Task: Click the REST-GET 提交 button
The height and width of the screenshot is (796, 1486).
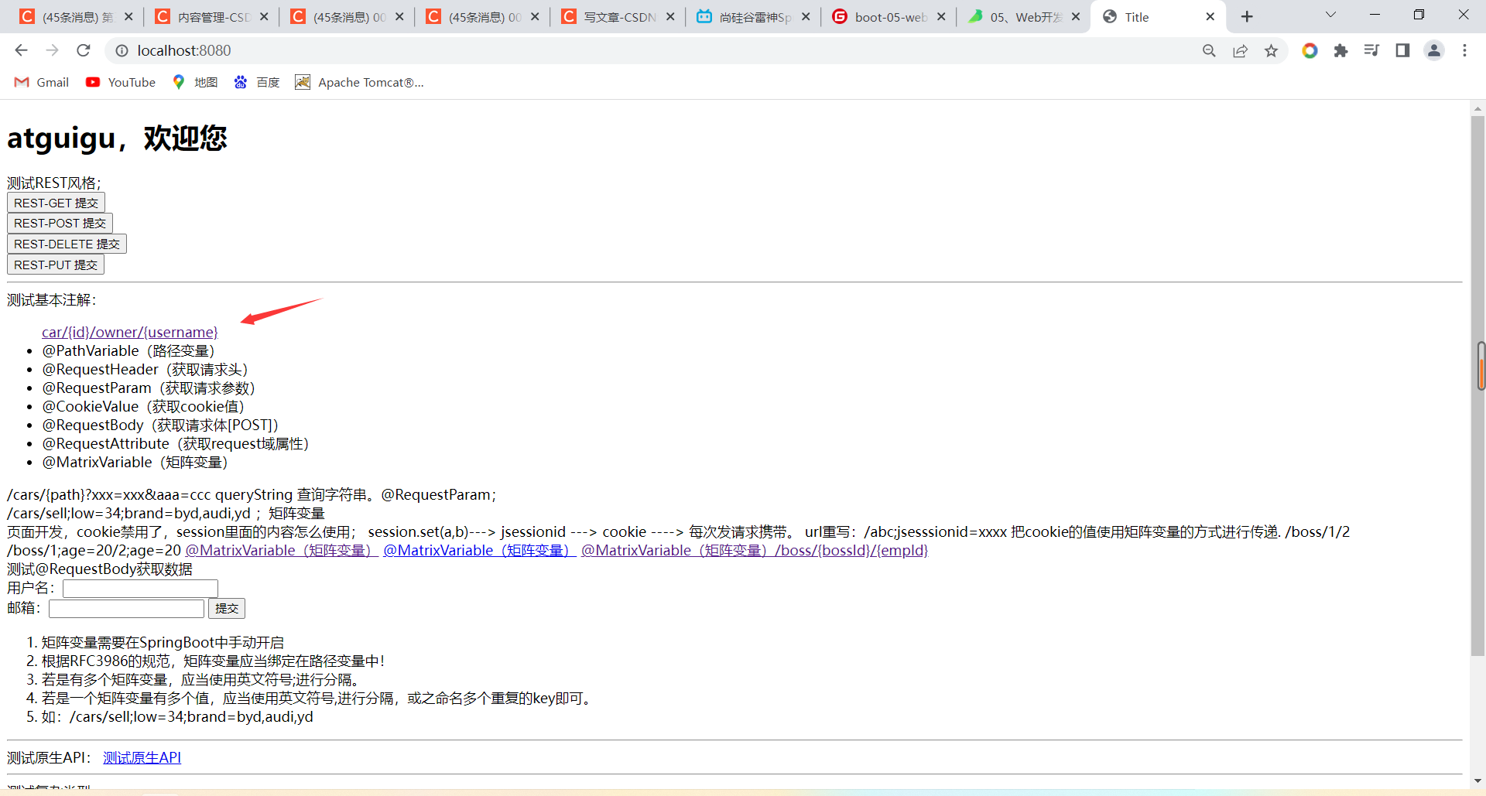Action: click(x=55, y=203)
